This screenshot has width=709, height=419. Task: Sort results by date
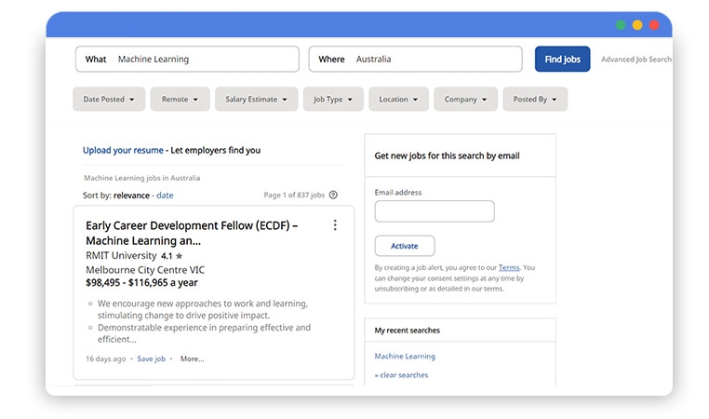[165, 196]
